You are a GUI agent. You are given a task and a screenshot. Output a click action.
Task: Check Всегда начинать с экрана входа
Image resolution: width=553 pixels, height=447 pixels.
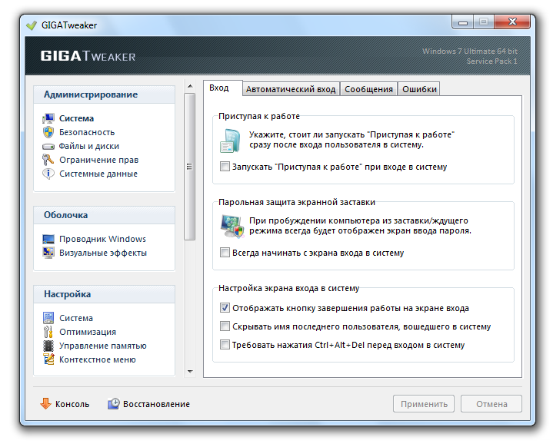point(225,253)
